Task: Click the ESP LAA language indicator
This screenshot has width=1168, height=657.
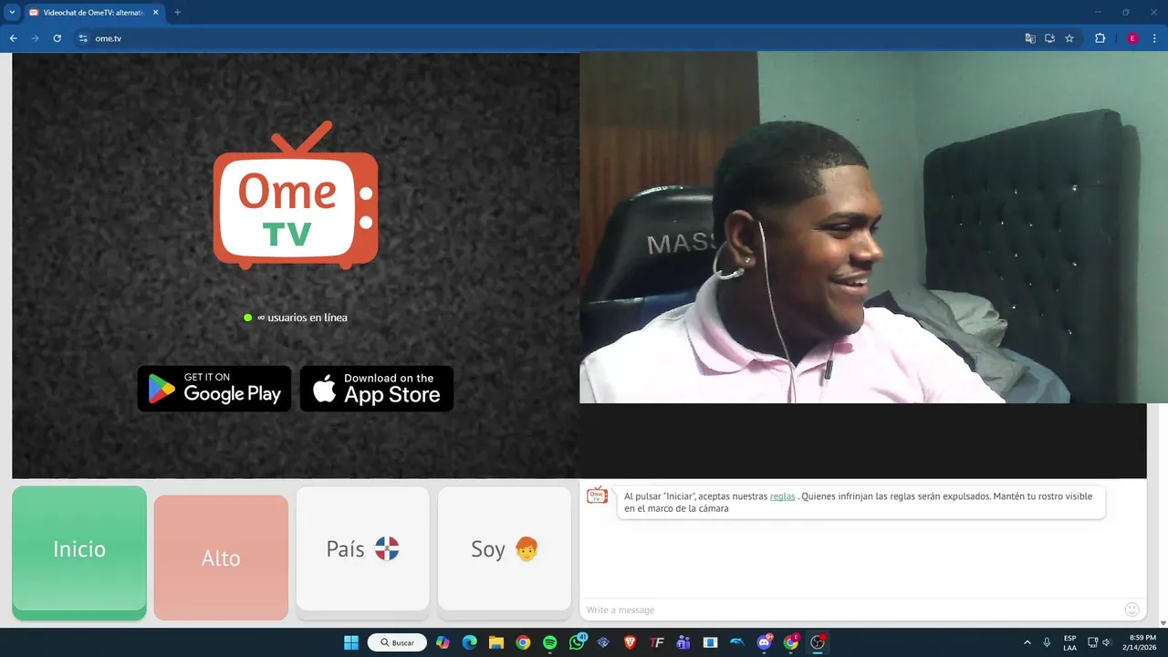Action: click(1069, 642)
